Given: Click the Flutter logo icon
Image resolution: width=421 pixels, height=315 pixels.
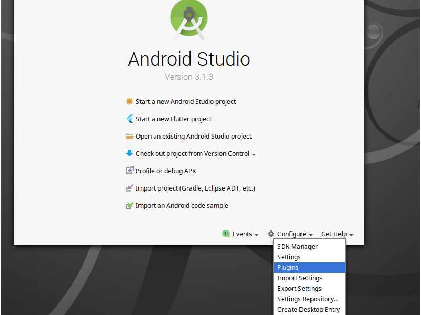Looking at the screenshot, I should tap(129, 119).
